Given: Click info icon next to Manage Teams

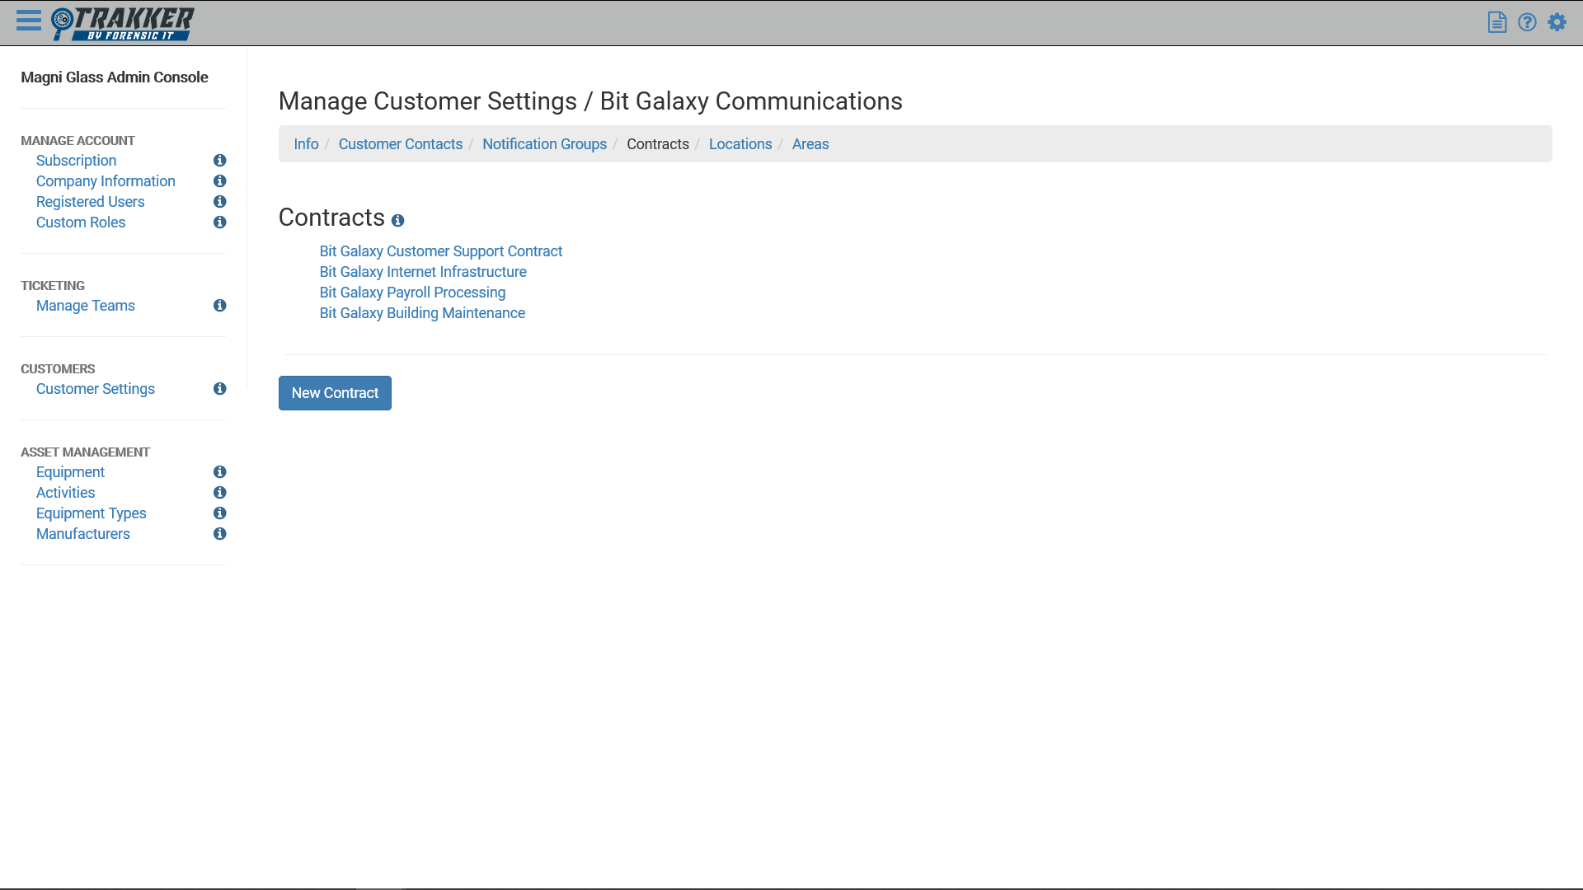Looking at the screenshot, I should (x=219, y=306).
